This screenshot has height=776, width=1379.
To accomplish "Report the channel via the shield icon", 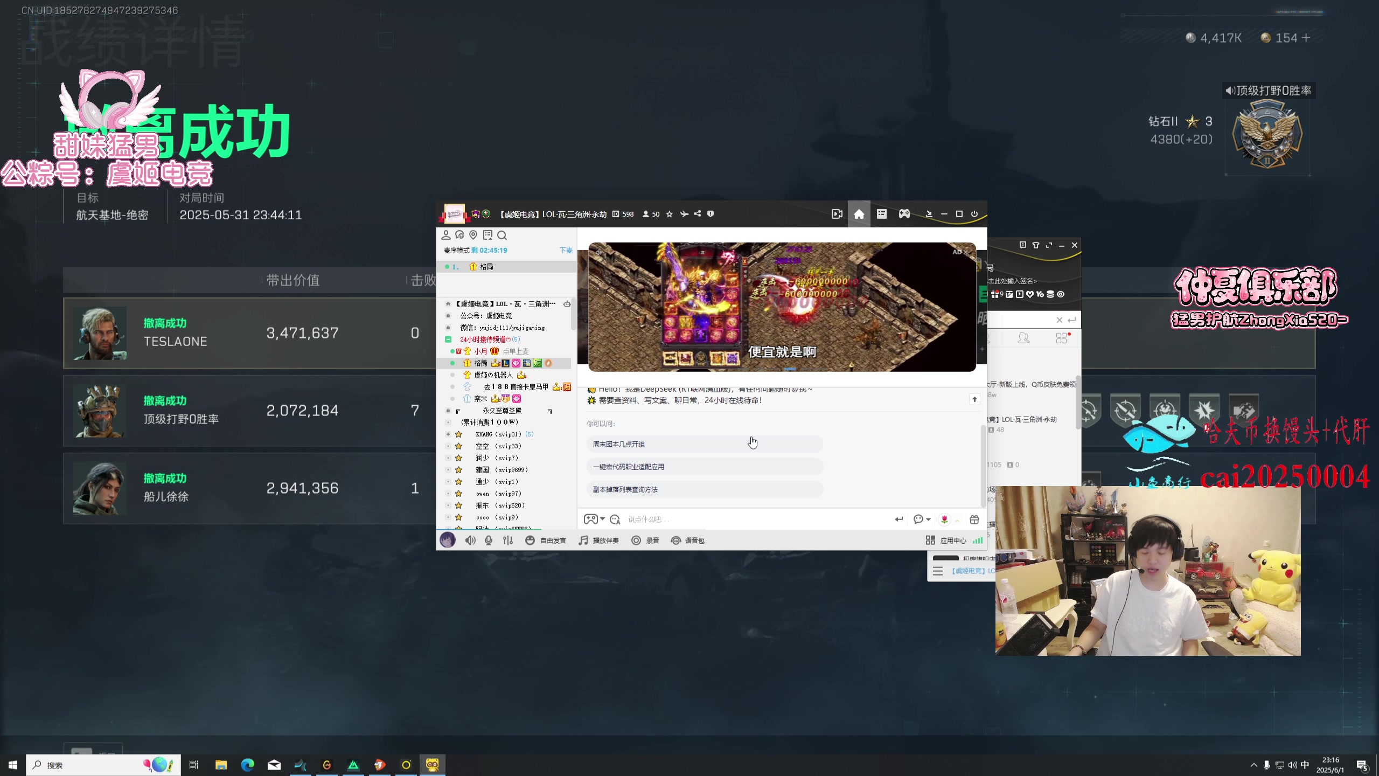I will [711, 214].
